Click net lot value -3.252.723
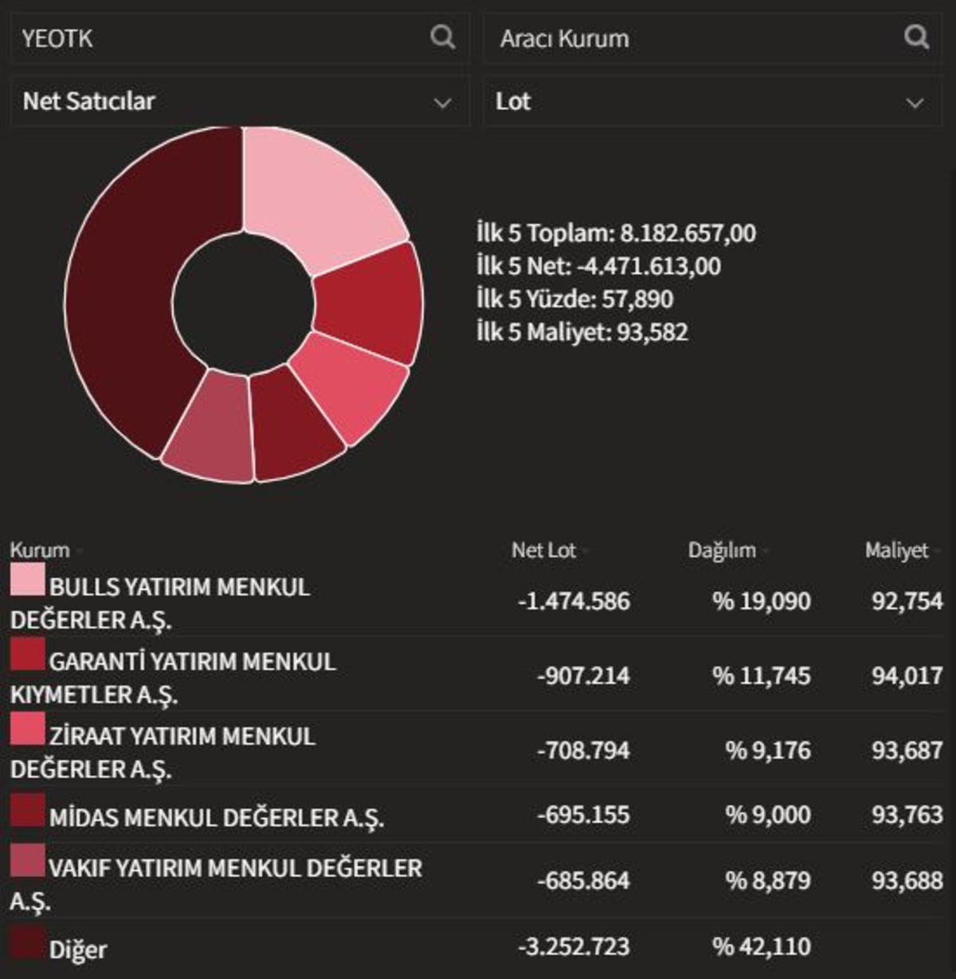Viewport: 956px width, 979px height. (573, 946)
